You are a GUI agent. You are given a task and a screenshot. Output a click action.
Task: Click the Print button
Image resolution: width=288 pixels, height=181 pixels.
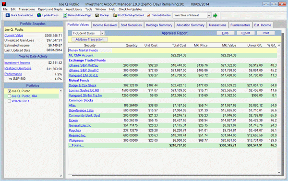pyautogui.click(x=265, y=33)
